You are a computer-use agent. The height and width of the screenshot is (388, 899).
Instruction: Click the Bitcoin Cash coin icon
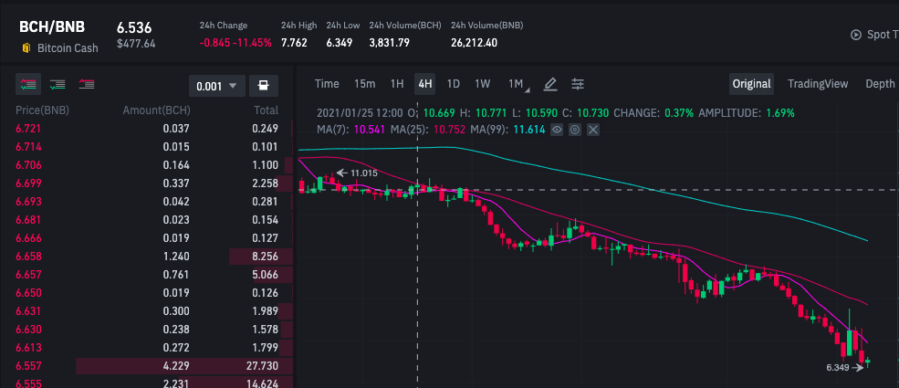pos(26,48)
